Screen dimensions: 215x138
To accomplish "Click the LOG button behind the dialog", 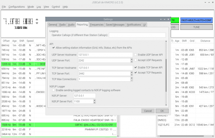I will tap(175, 27).
